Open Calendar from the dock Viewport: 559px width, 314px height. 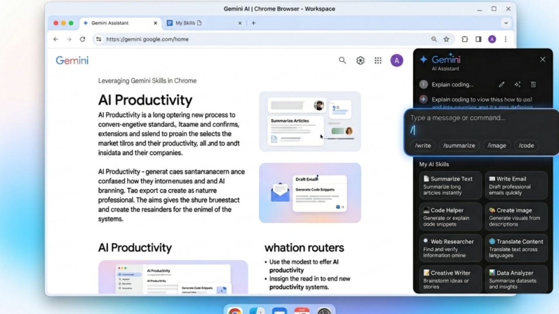[302, 311]
